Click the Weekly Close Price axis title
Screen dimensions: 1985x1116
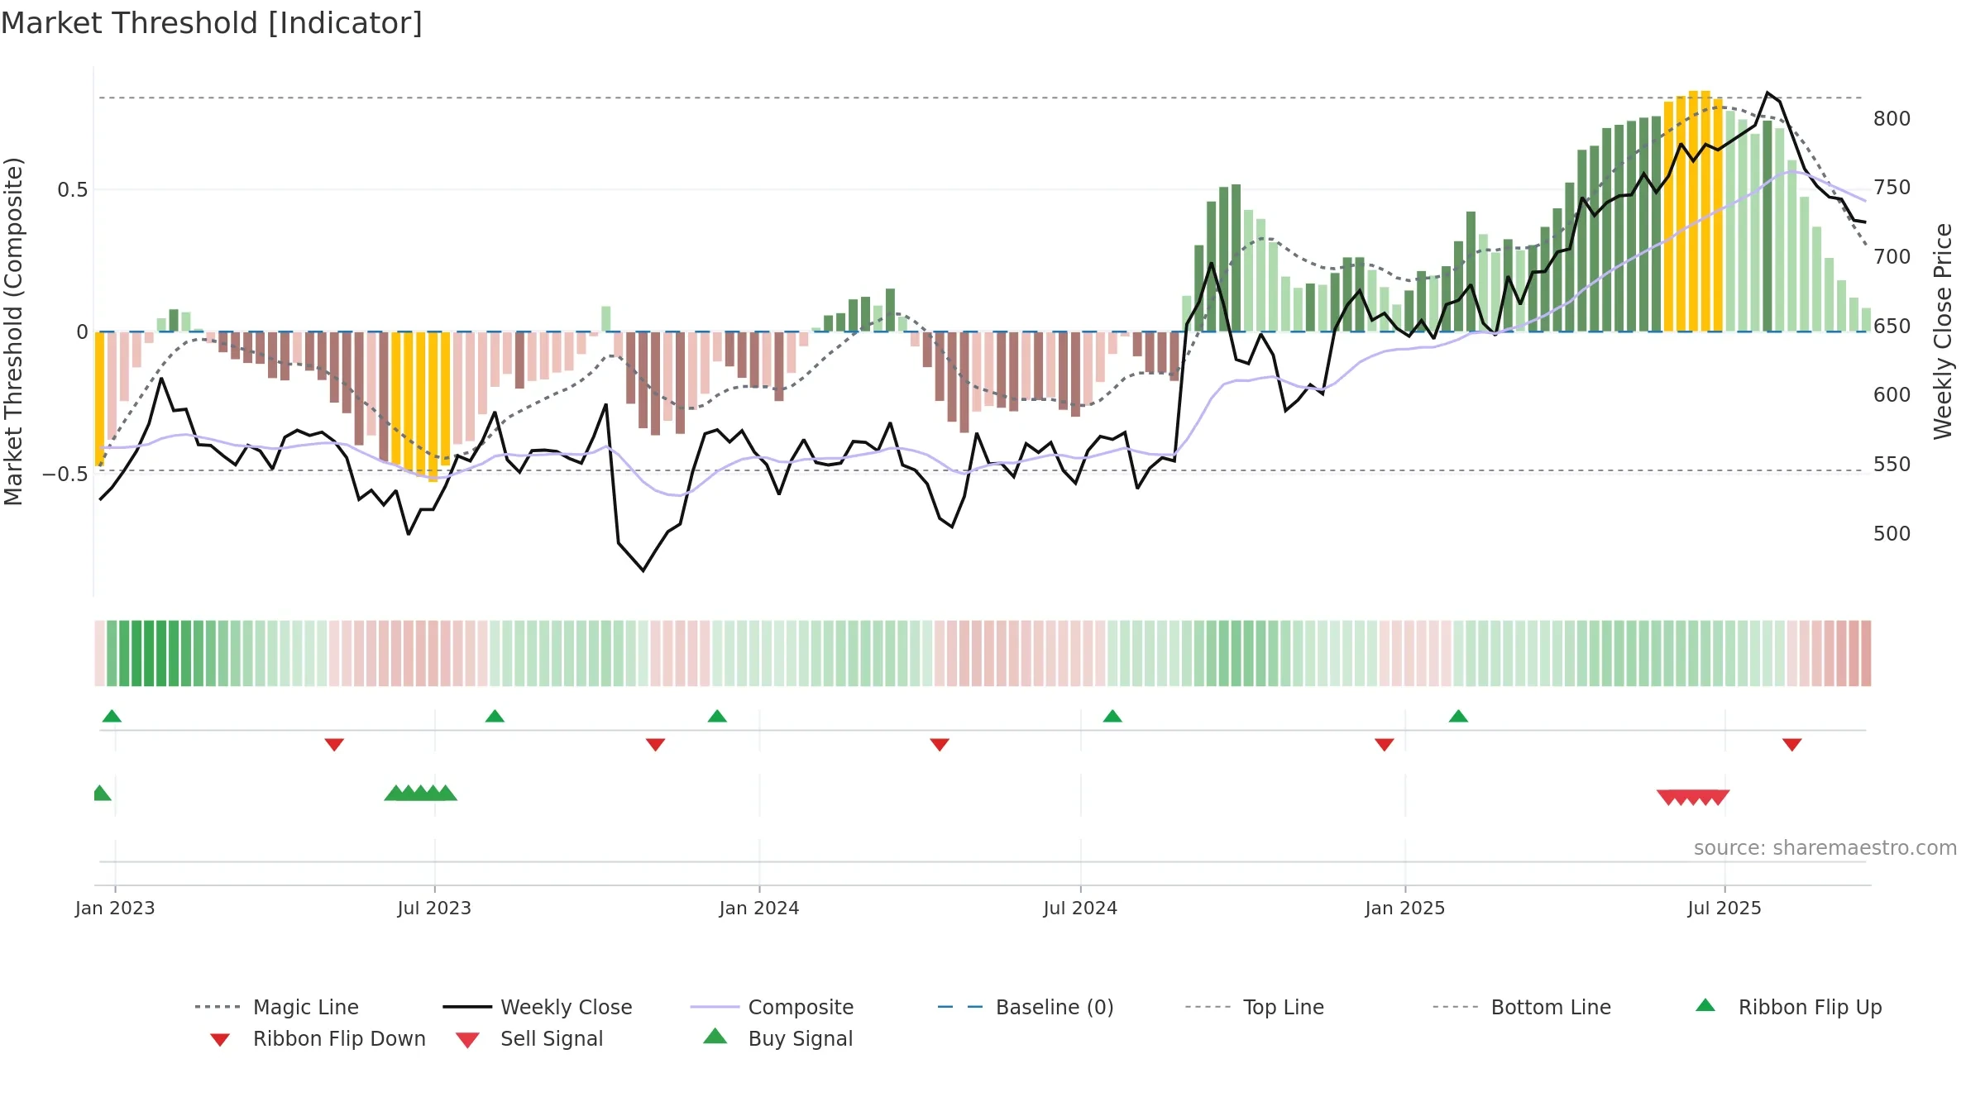pyautogui.click(x=1943, y=331)
